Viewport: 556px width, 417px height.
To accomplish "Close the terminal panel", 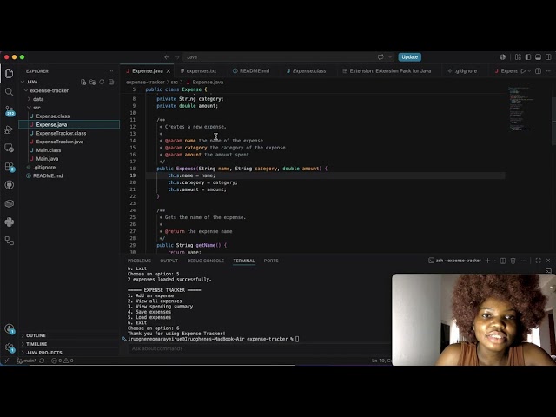I will click(x=548, y=261).
